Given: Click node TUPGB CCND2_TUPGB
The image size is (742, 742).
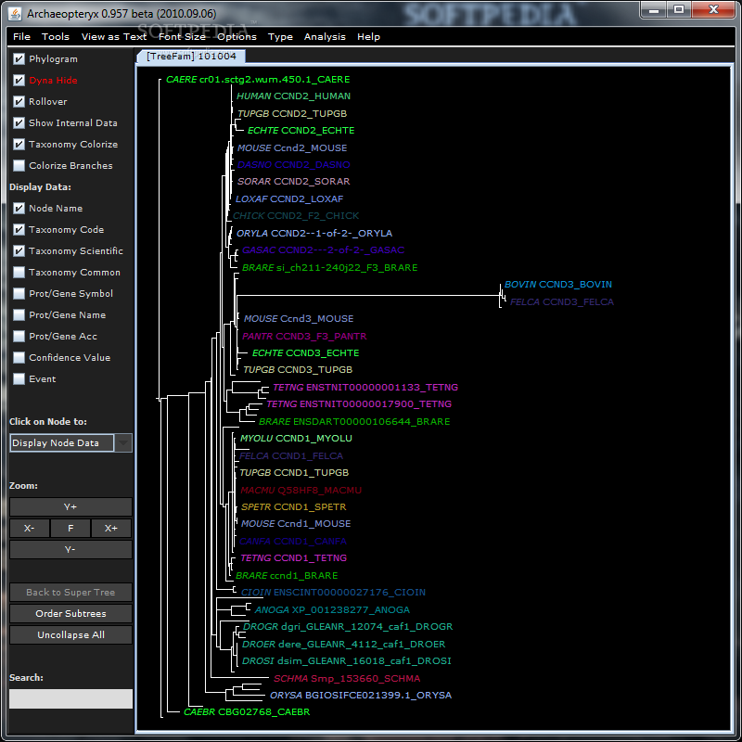Looking at the screenshot, I should 292,113.
